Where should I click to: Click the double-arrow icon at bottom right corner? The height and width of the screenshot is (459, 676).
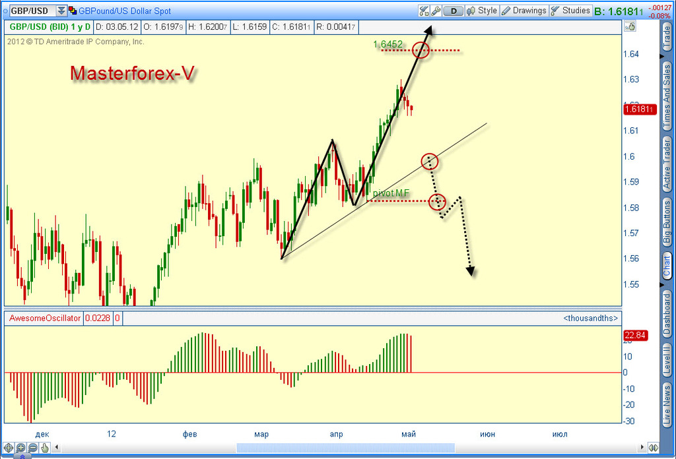(x=653, y=448)
